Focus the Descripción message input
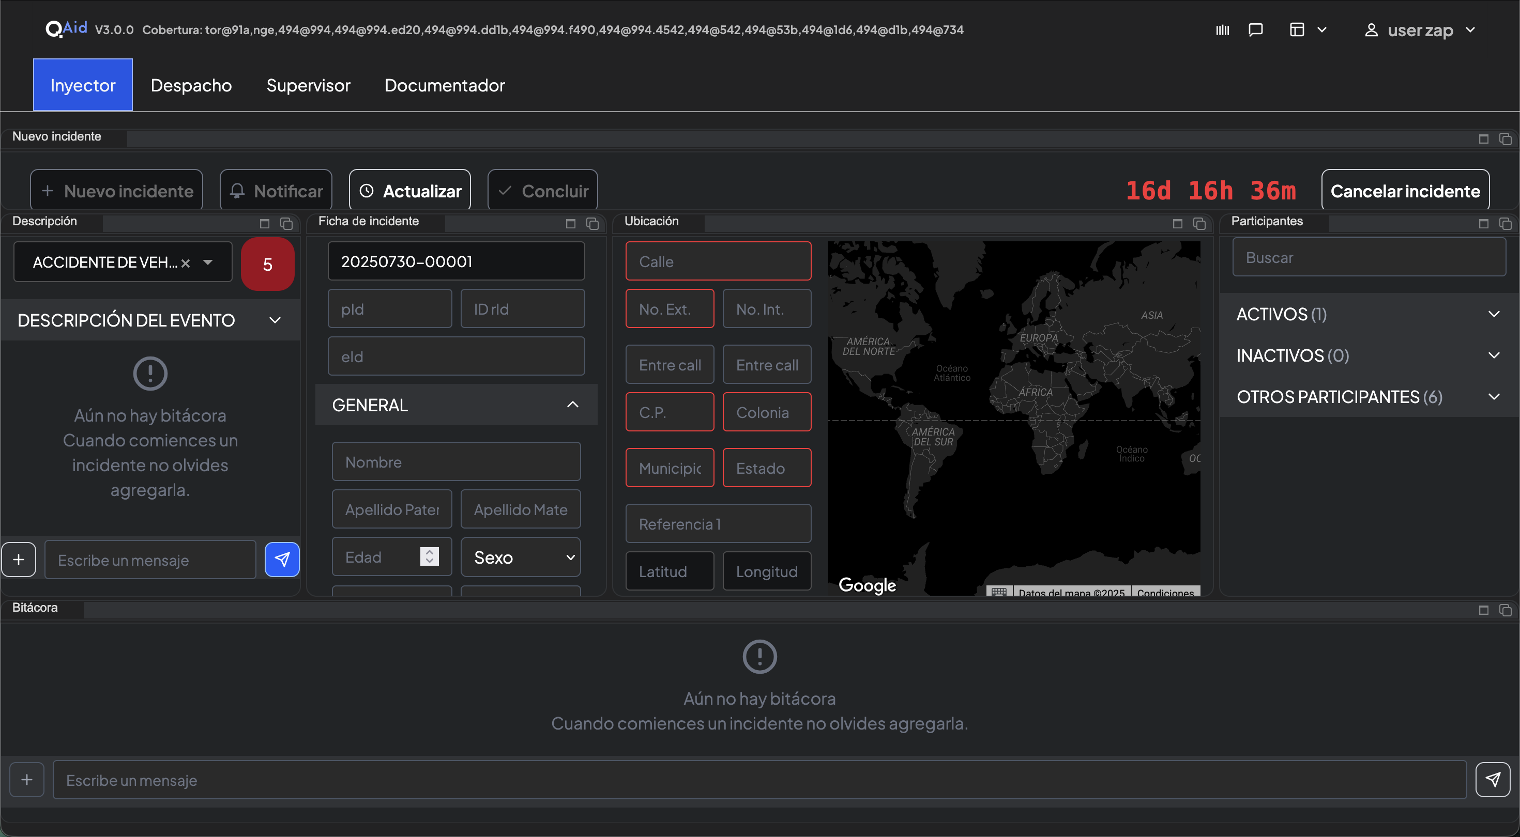The image size is (1520, 837). click(x=150, y=560)
